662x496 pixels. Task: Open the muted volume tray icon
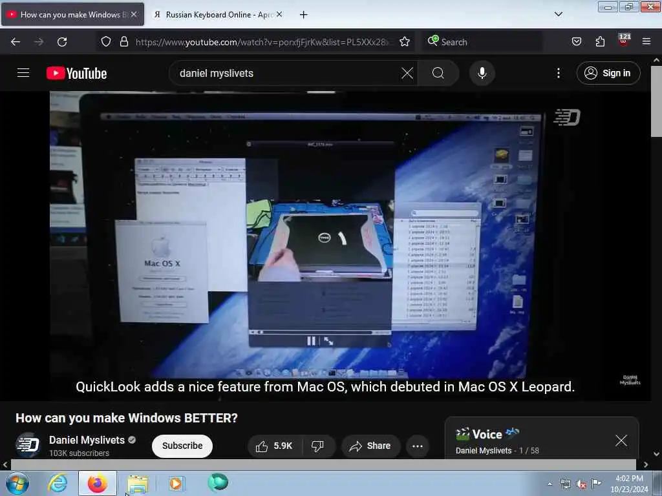[581, 484]
